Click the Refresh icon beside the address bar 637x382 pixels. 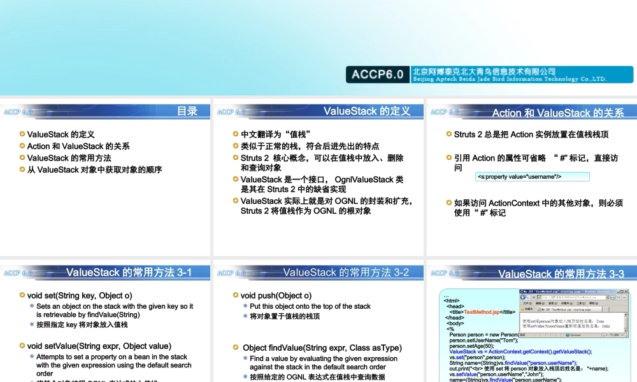pyautogui.click(x=613, y=297)
